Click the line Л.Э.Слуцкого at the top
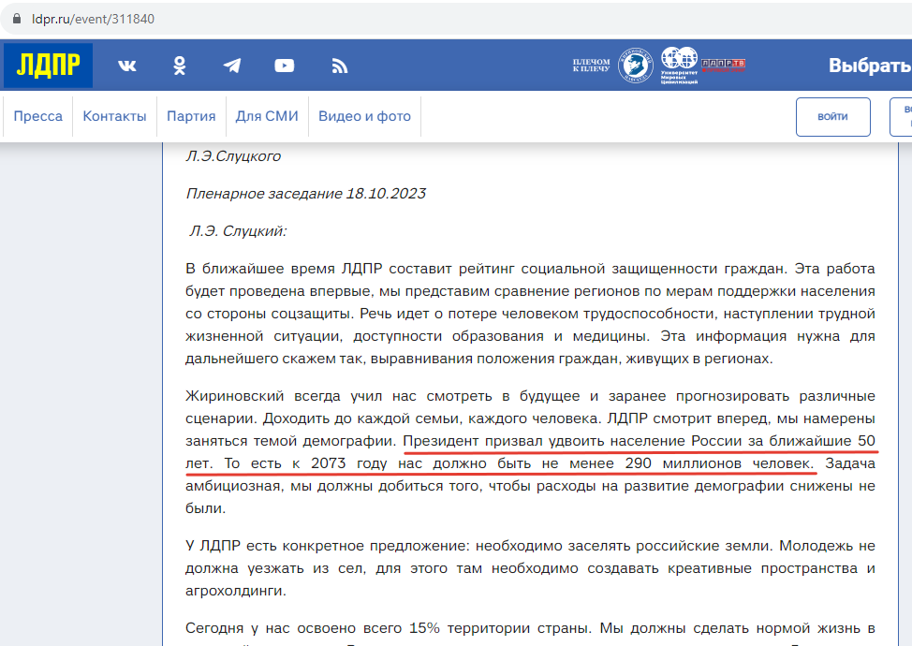The height and width of the screenshot is (646, 912). point(233,156)
